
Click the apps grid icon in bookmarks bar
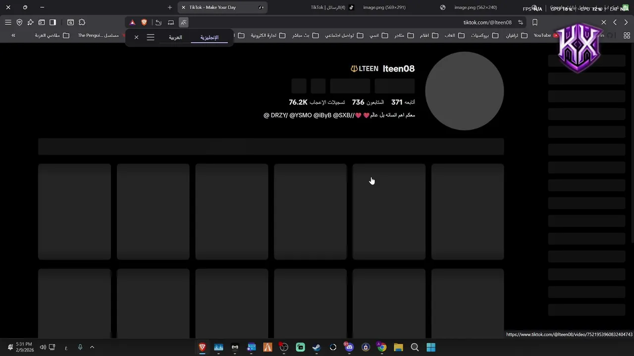pyautogui.click(x=627, y=36)
